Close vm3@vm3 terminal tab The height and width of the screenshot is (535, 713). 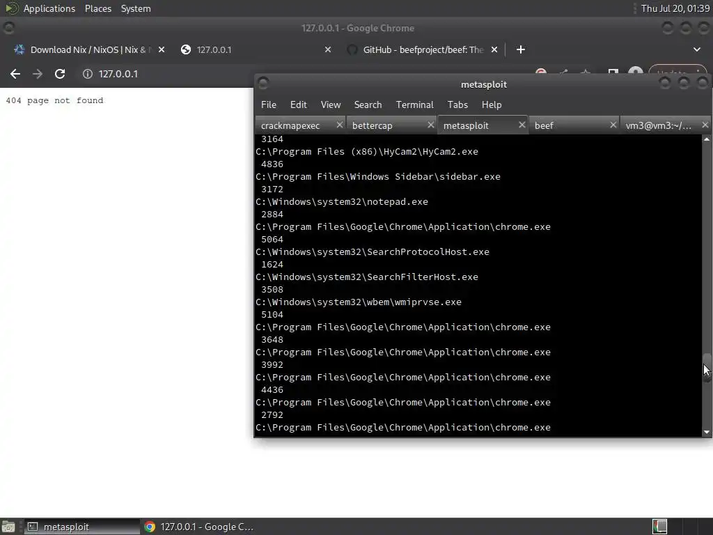coord(705,125)
